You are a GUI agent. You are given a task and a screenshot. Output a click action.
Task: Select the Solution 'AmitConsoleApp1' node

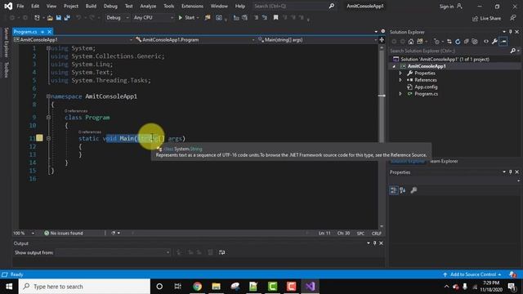coord(445,60)
